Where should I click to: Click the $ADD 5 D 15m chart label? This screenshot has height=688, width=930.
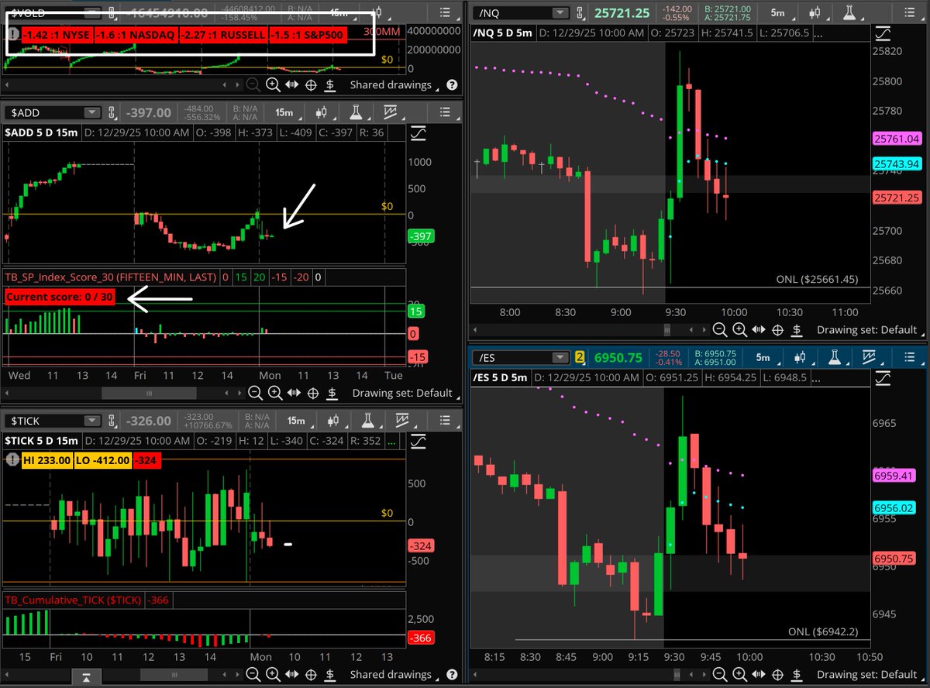[42, 133]
